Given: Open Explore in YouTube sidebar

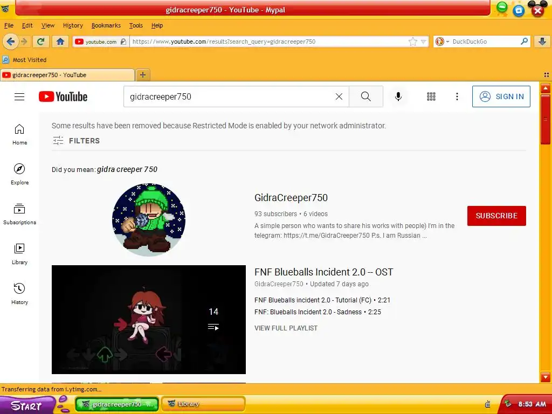Looking at the screenshot, I should click(x=19, y=174).
